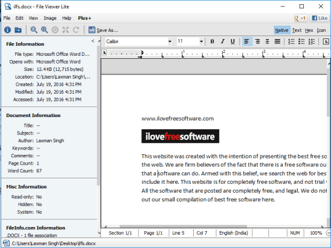Switch to Icon view
Viewport: 331px width, 248px height.
321,31
